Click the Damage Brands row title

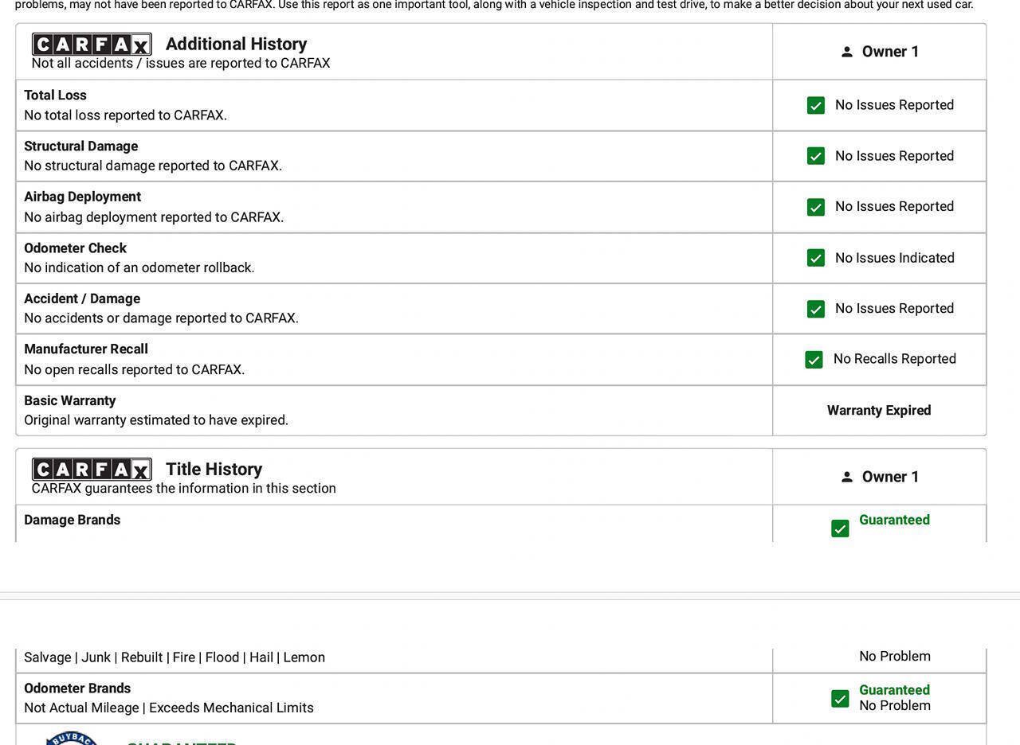click(72, 520)
